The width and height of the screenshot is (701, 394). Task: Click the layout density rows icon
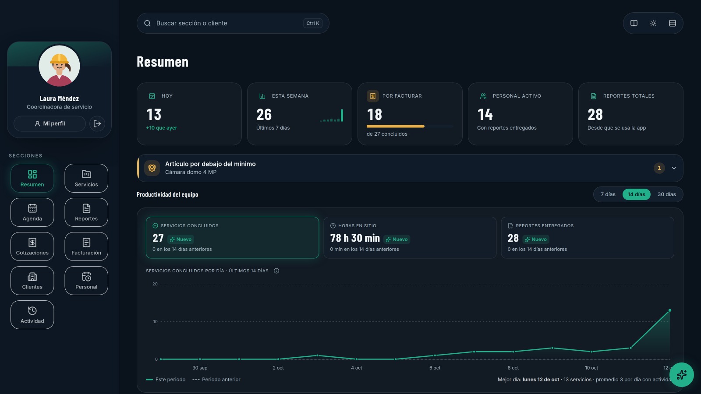tap(673, 23)
